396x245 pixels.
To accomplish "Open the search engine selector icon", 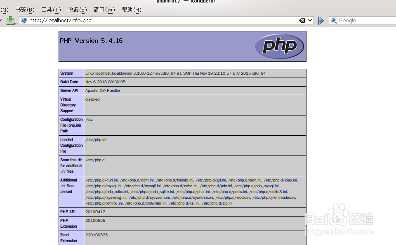I will 334,21.
